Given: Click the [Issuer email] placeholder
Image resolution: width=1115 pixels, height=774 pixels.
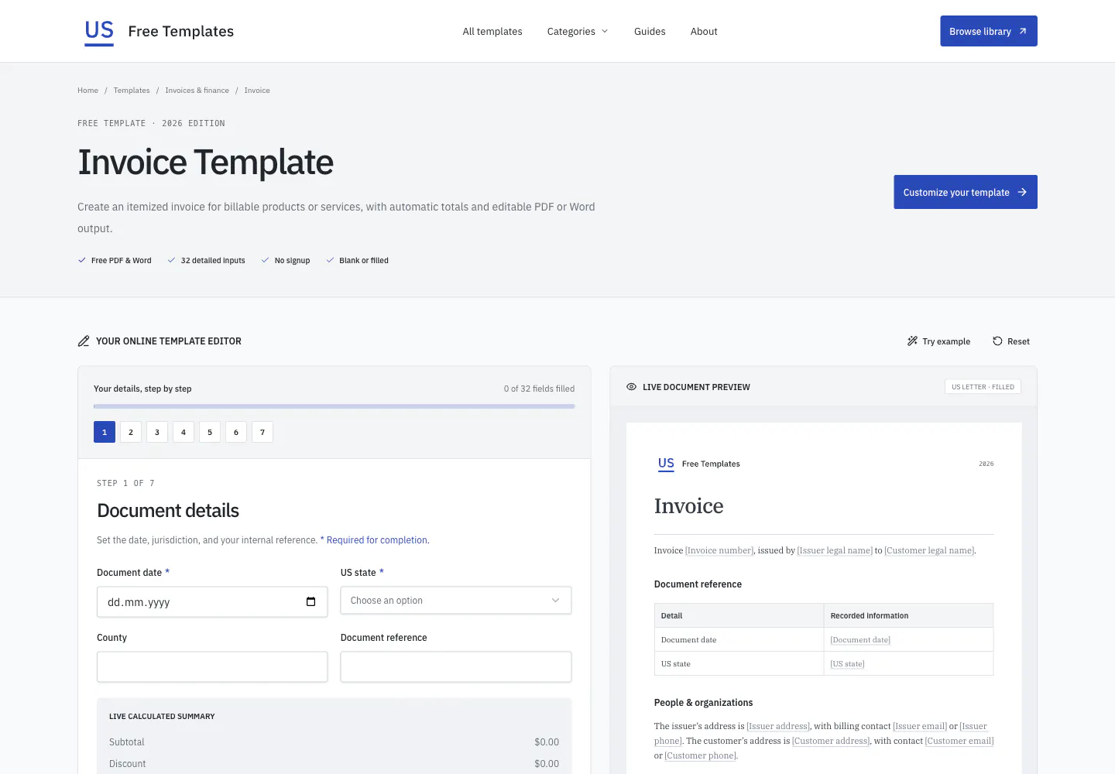Looking at the screenshot, I should pyautogui.click(x=920, y=726).
